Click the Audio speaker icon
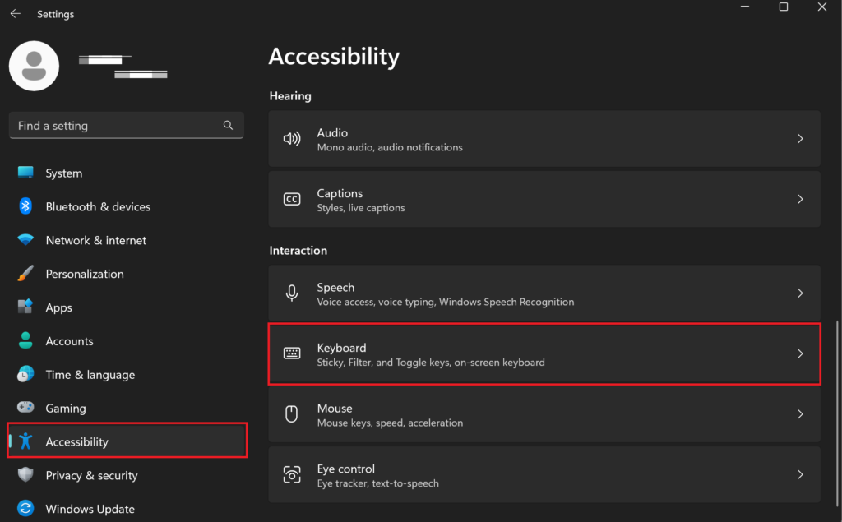Screen dimensions: 842x522 [292, 138]
